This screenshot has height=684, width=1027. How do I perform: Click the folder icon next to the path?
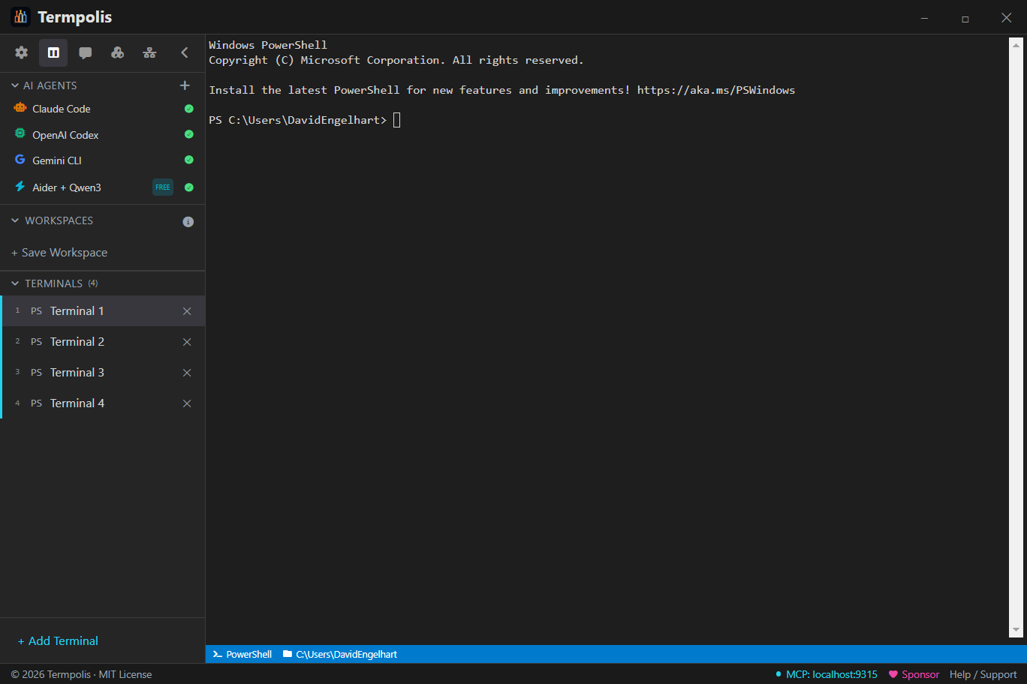pyautogui.click(x=286, y=654)
